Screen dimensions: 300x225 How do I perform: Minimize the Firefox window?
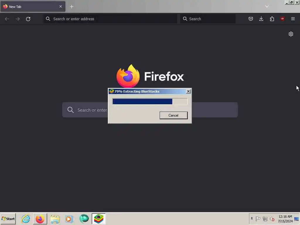pyautogui.click(x=287, y=2)
